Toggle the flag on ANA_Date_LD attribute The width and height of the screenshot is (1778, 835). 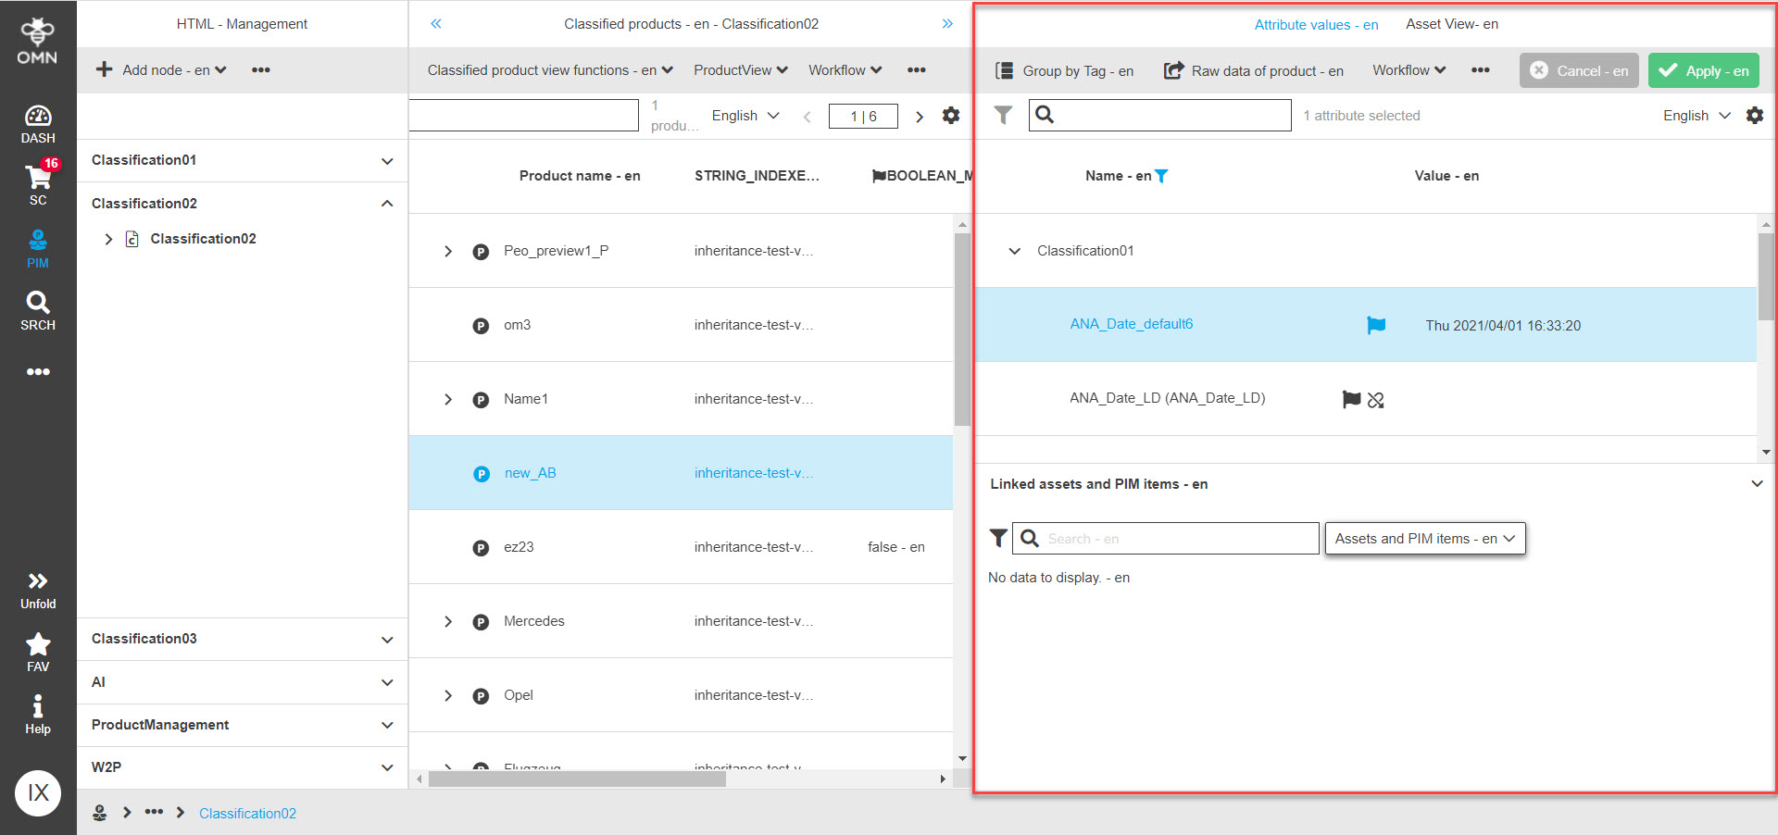tap(1351, 399)
